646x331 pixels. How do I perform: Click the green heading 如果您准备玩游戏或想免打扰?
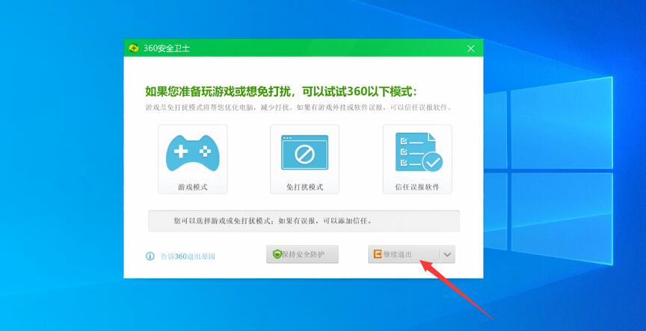pos(281,91)
